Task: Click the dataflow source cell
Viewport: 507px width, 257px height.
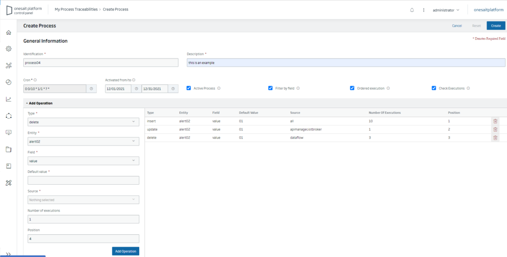Action: pyautogui.click(x=297, y=138)
